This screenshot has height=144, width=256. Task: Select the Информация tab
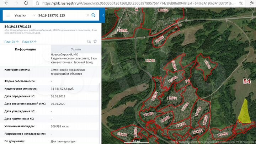click(x=25, y=49)
